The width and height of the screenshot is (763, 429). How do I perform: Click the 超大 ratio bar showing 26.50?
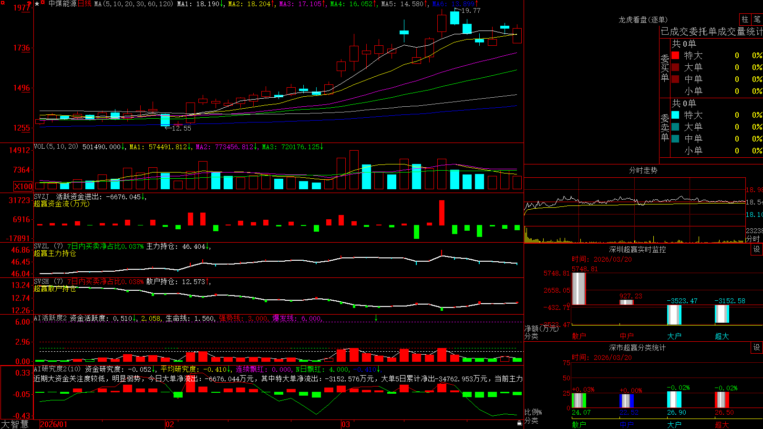pos(722,400)
